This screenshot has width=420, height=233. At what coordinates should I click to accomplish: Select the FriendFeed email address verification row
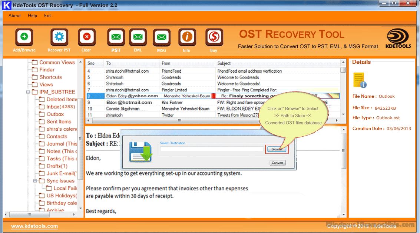(x=213, y=71)
